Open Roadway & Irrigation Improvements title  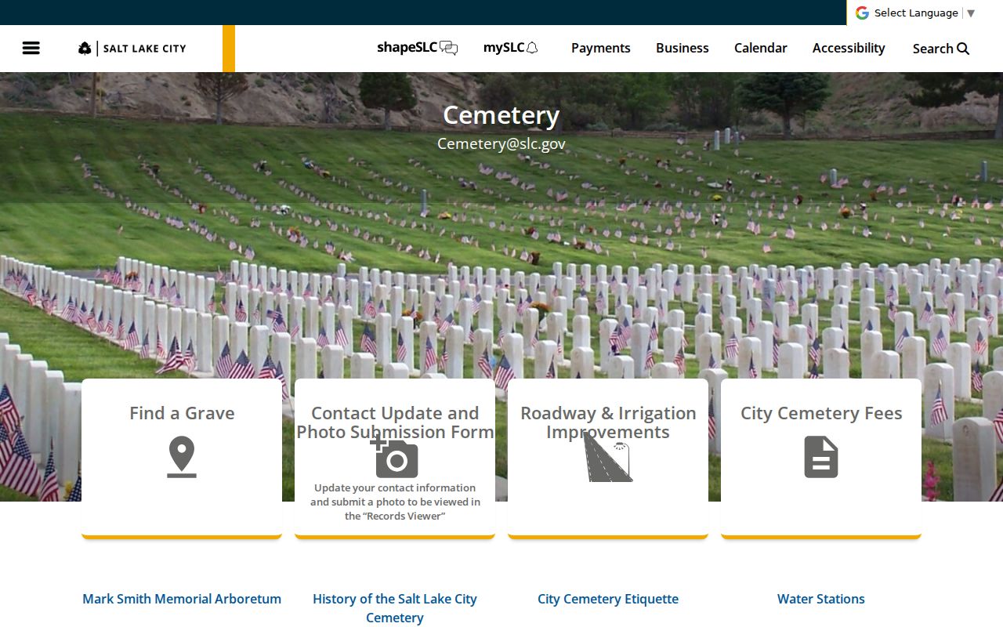(x=608, y=422)
